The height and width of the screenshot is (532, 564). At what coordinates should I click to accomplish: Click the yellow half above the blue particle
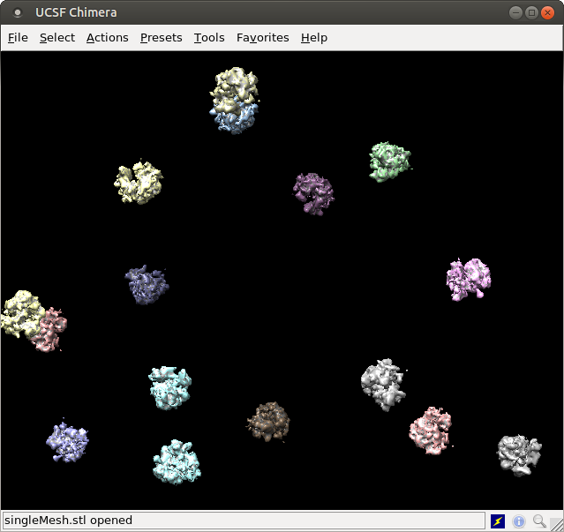pyautogui.click(x=235, y=88)
